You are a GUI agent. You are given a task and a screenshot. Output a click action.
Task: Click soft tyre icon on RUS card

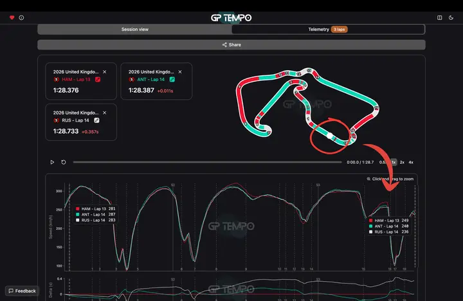click(x=57, y=120)
